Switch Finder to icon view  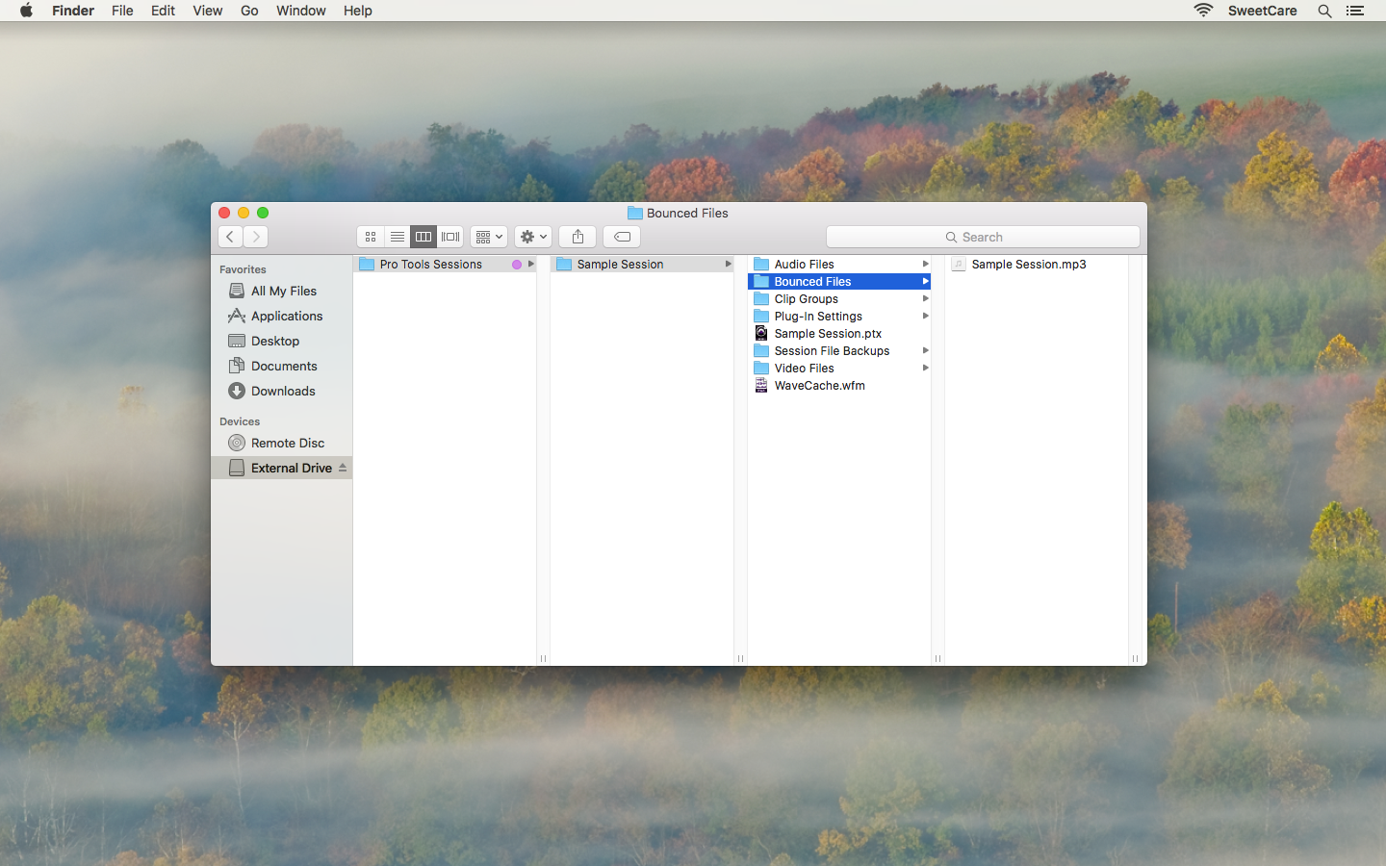371,237
